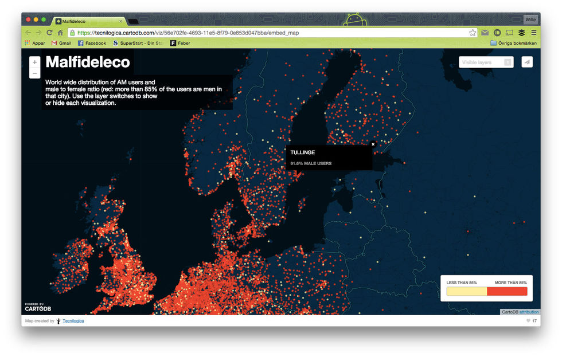Screen dimensions: 562x357
Task: Bookmark the page with the star icon
Action: (473, 33)
